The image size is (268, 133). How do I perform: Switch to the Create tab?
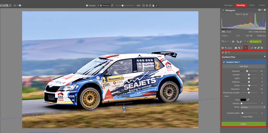tap(262, 5)
